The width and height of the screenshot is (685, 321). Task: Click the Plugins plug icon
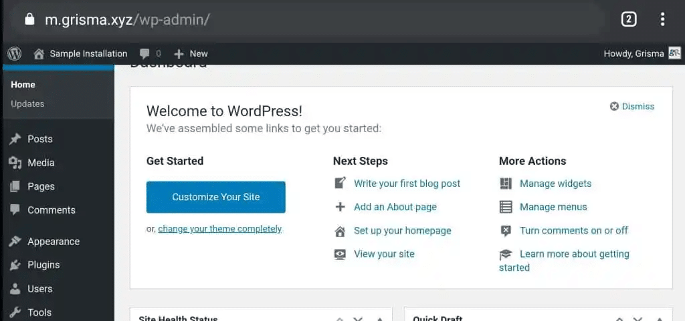15,265
